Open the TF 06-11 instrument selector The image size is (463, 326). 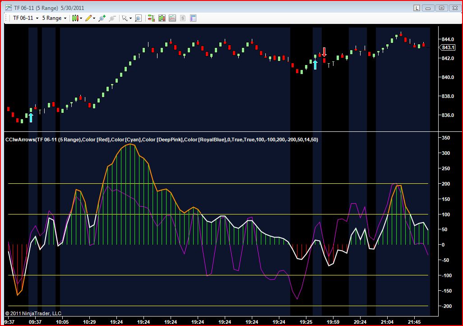(26, 18)
